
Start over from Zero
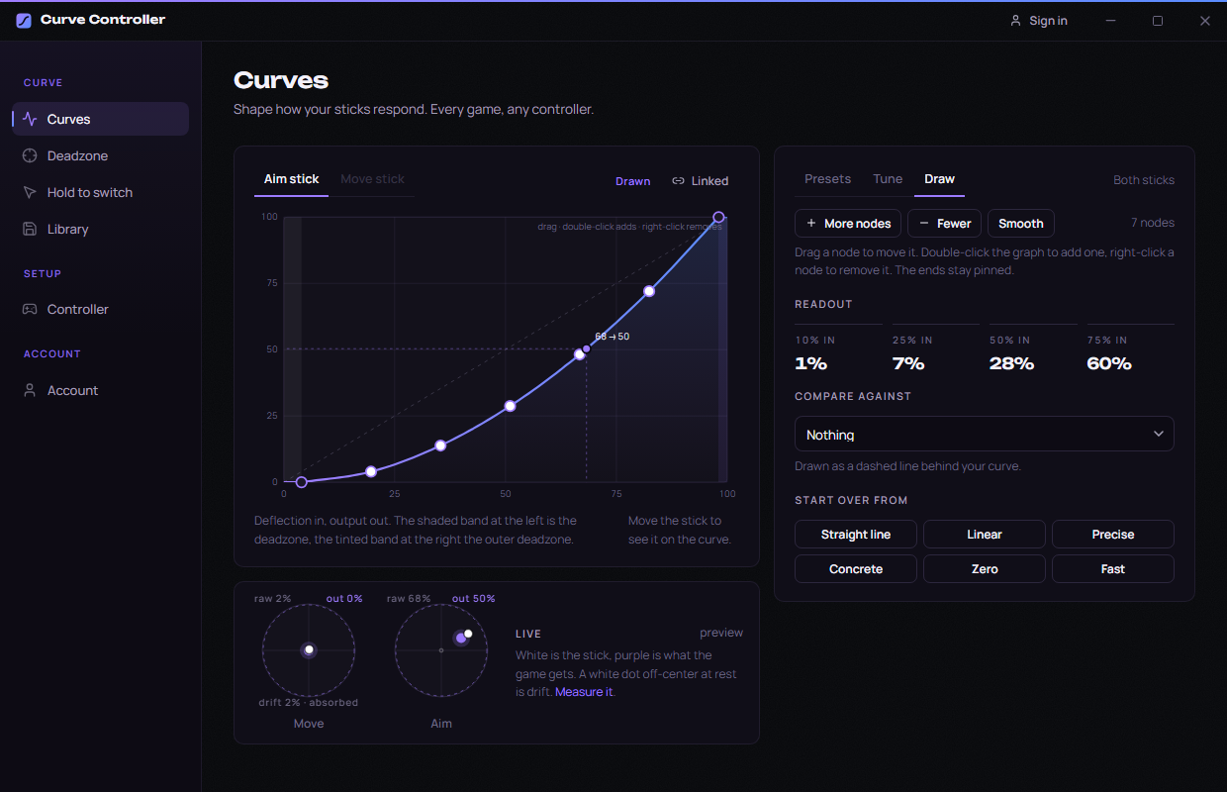(x=985, y=569)
